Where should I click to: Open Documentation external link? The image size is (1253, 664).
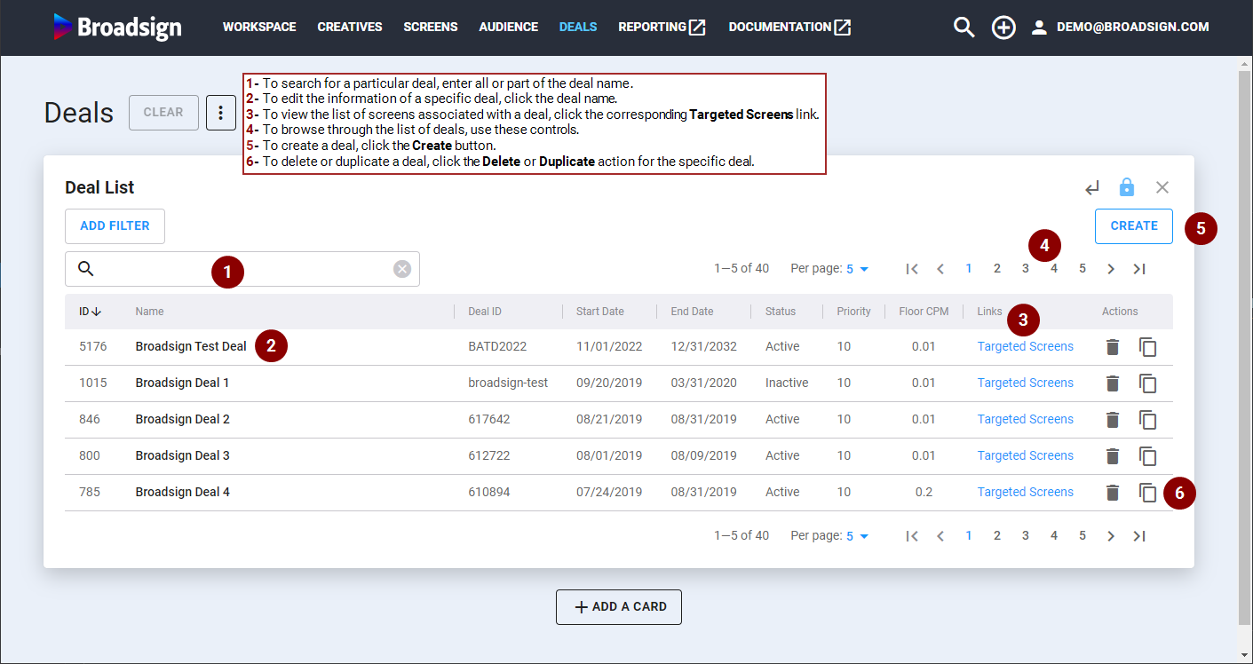tap(789, 28)
